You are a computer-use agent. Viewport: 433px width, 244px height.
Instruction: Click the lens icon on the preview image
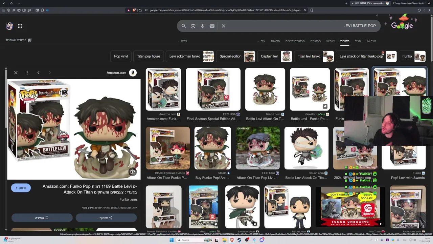(133, 172)
